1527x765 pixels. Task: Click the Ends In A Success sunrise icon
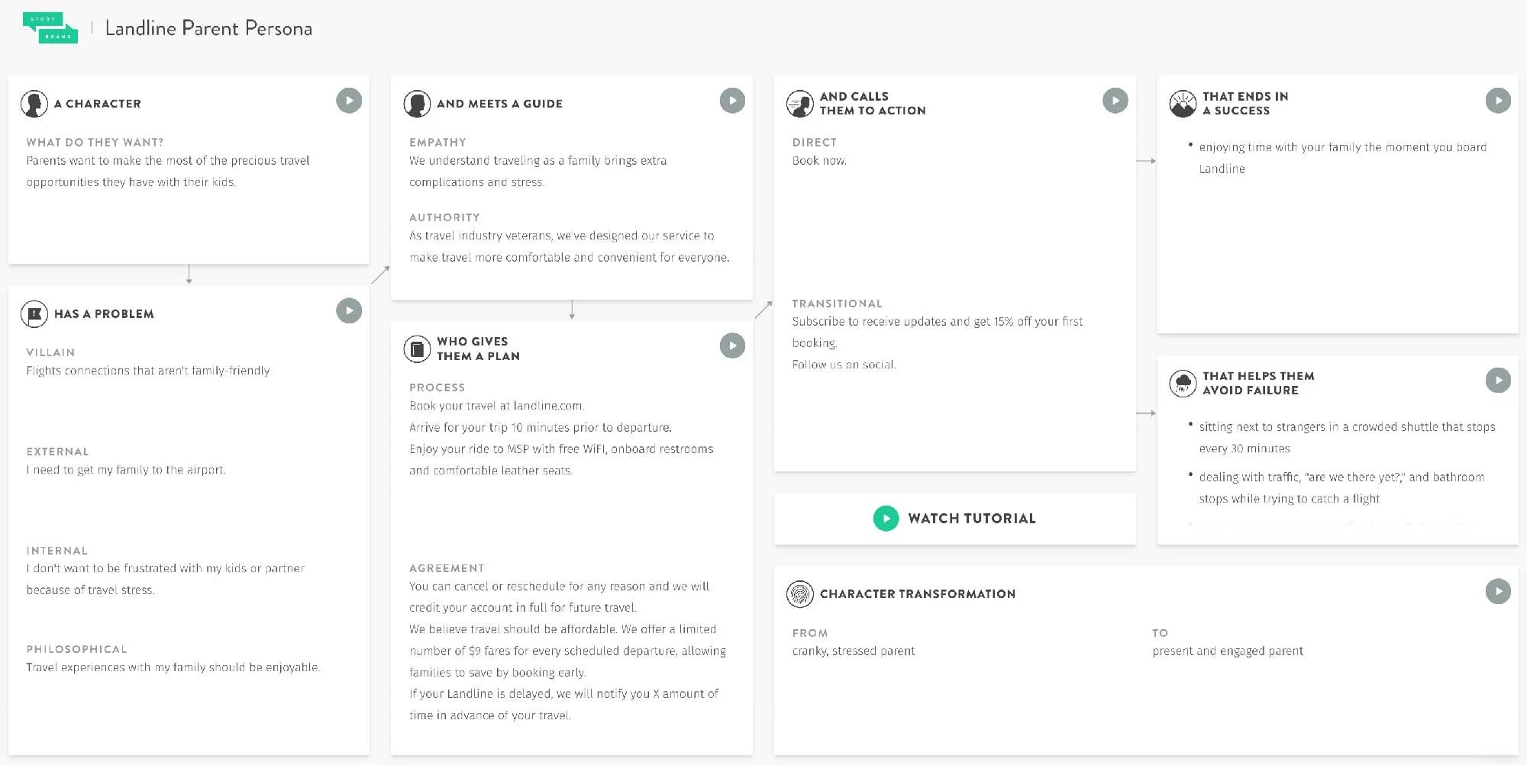click(1183, 104)
